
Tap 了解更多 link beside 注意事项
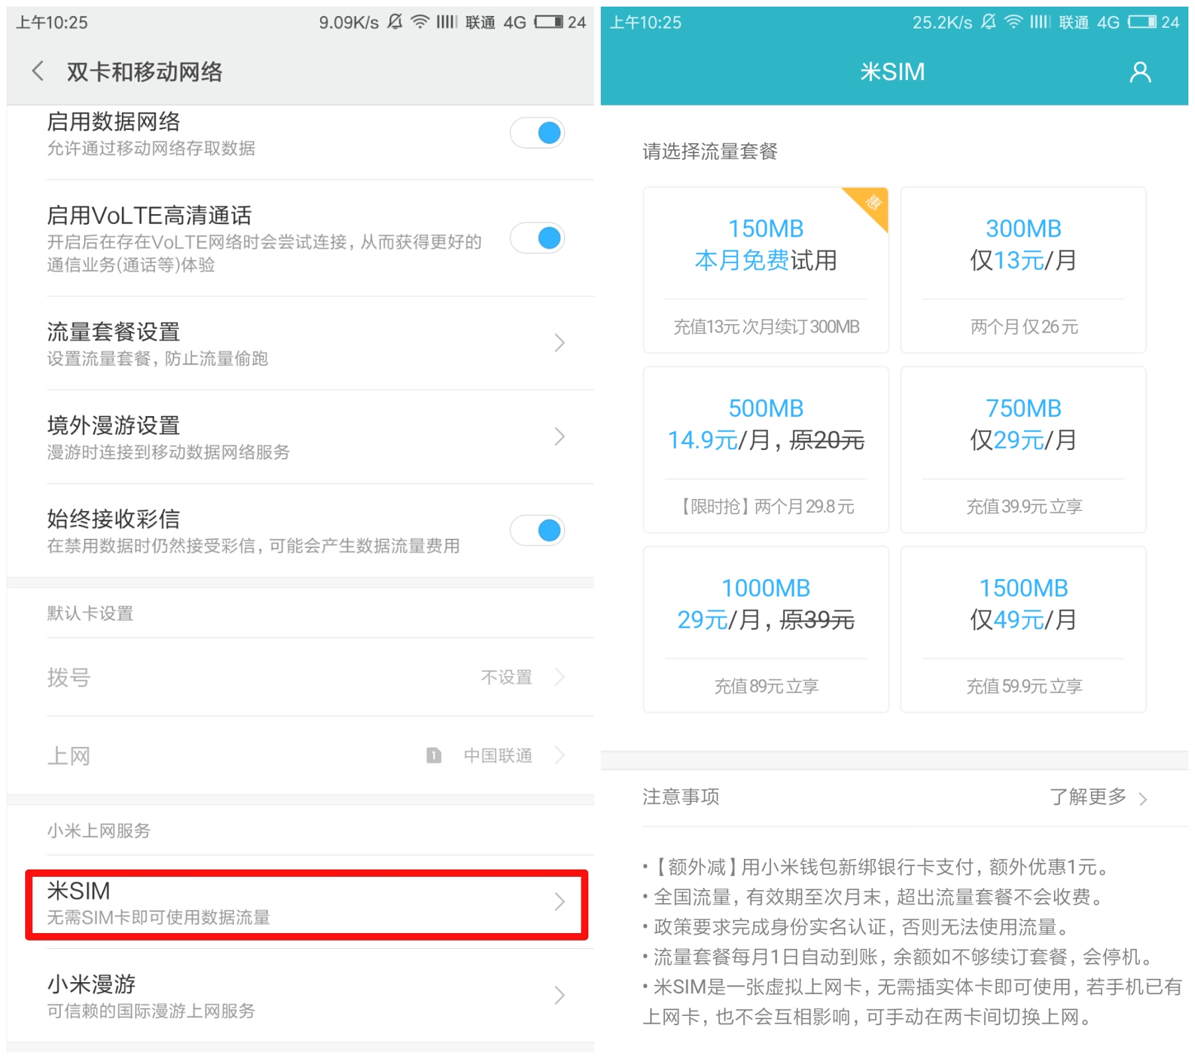pos(1088,797)
